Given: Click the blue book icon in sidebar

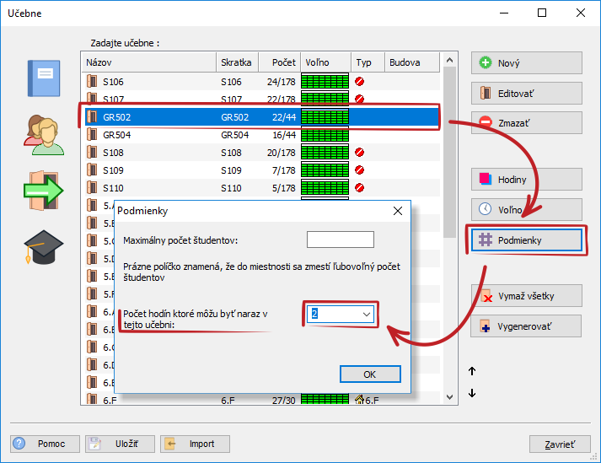Looking at the screenshot, I should tap(43, 80).
